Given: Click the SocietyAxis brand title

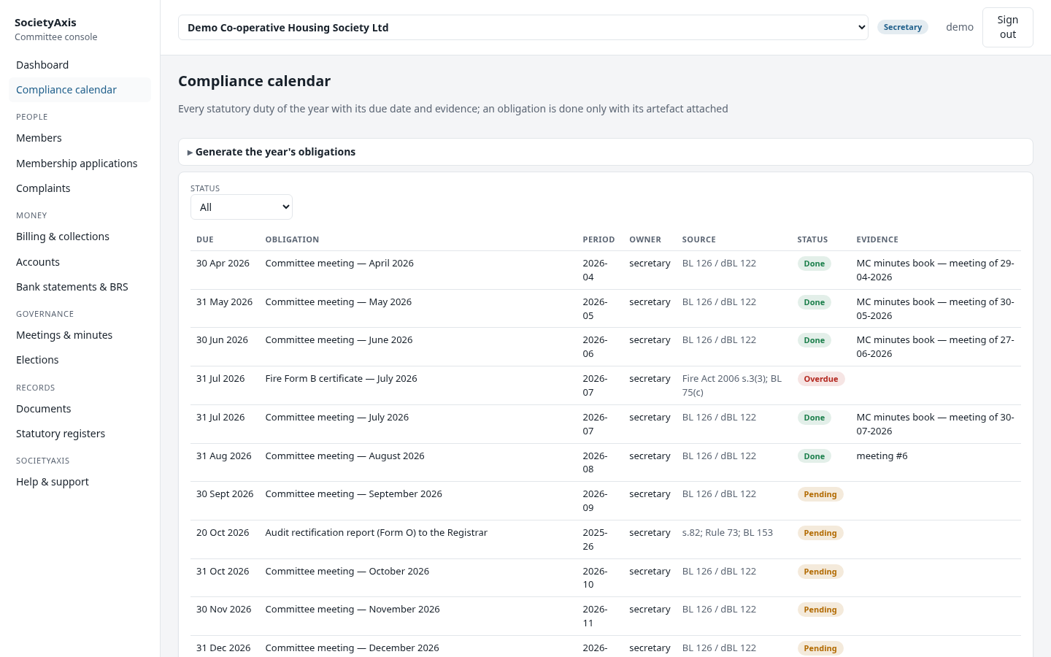Looking at the screenshot, I should pos(45,23).
